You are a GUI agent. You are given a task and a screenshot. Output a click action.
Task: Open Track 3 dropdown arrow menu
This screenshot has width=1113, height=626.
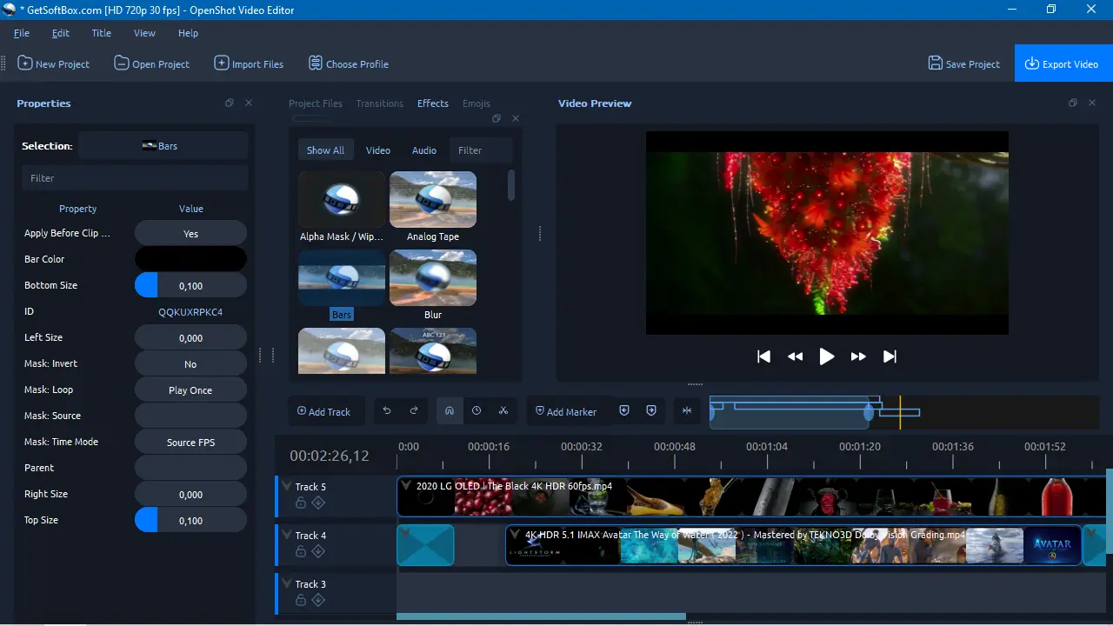pyautogui.click(x=286, y=584)
